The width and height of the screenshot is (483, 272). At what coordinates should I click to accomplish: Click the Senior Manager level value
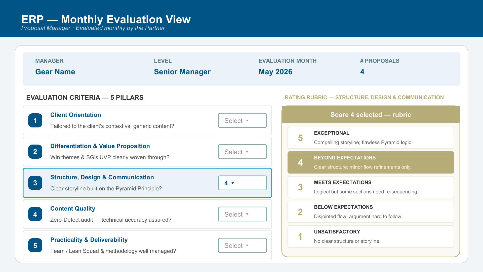pos(182,72)
